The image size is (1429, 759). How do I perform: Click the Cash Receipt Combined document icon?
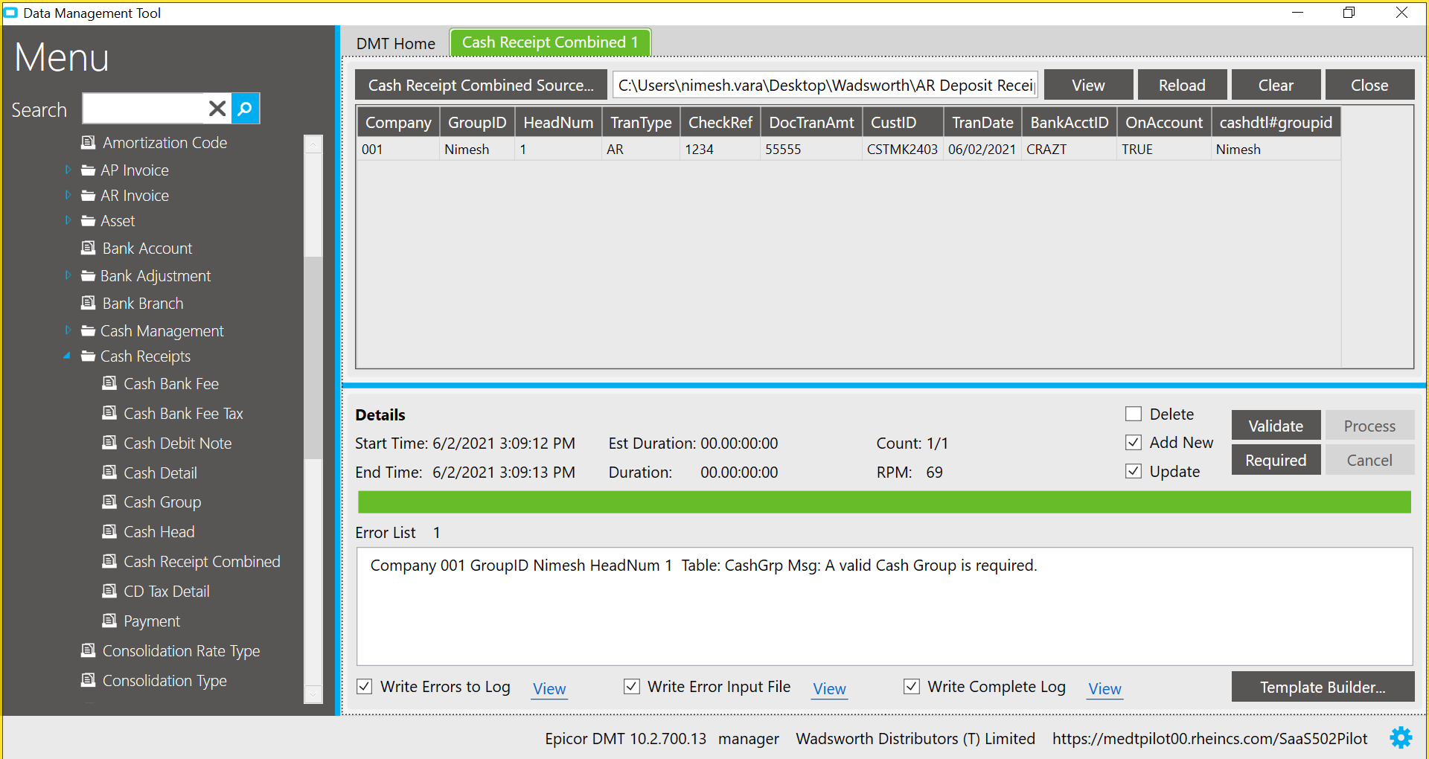[x=109, y=561]
